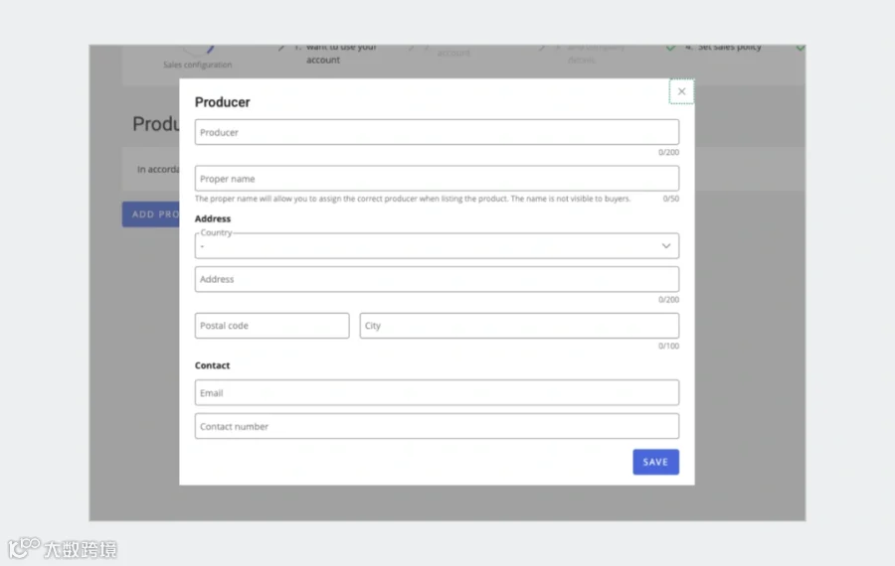
Task: Click the Address input field
Action: click(x=437, y=279)
